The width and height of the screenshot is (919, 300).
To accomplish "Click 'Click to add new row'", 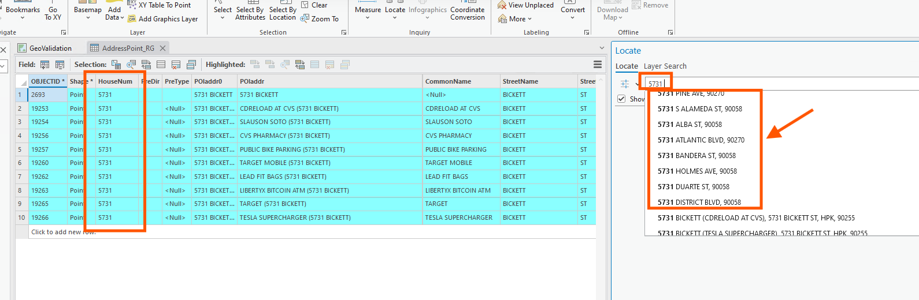I will 64,232.
